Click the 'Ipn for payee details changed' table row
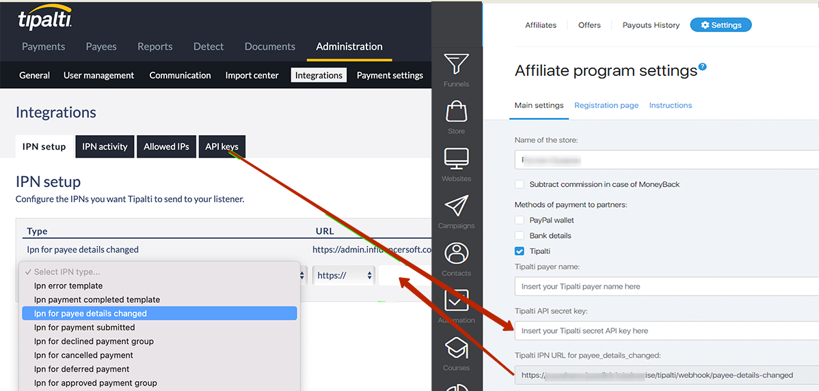 coord(224,249)
